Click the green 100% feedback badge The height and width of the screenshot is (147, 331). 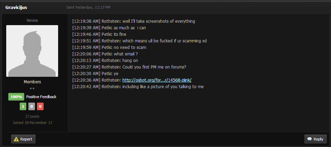coord(16,97)
